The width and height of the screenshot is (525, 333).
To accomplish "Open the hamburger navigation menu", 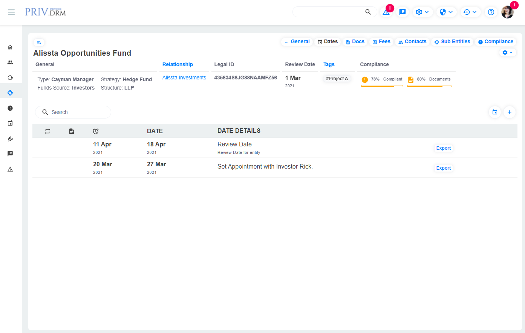I will tap(11, 12).
